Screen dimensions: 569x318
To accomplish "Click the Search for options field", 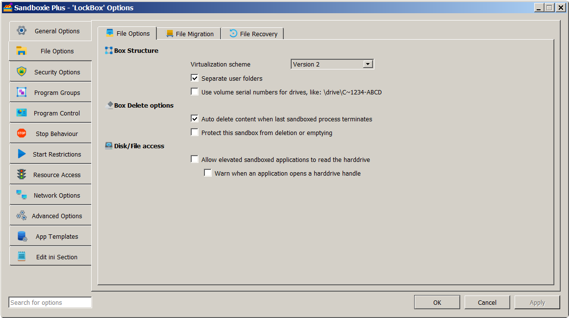I will pos(50,302).
